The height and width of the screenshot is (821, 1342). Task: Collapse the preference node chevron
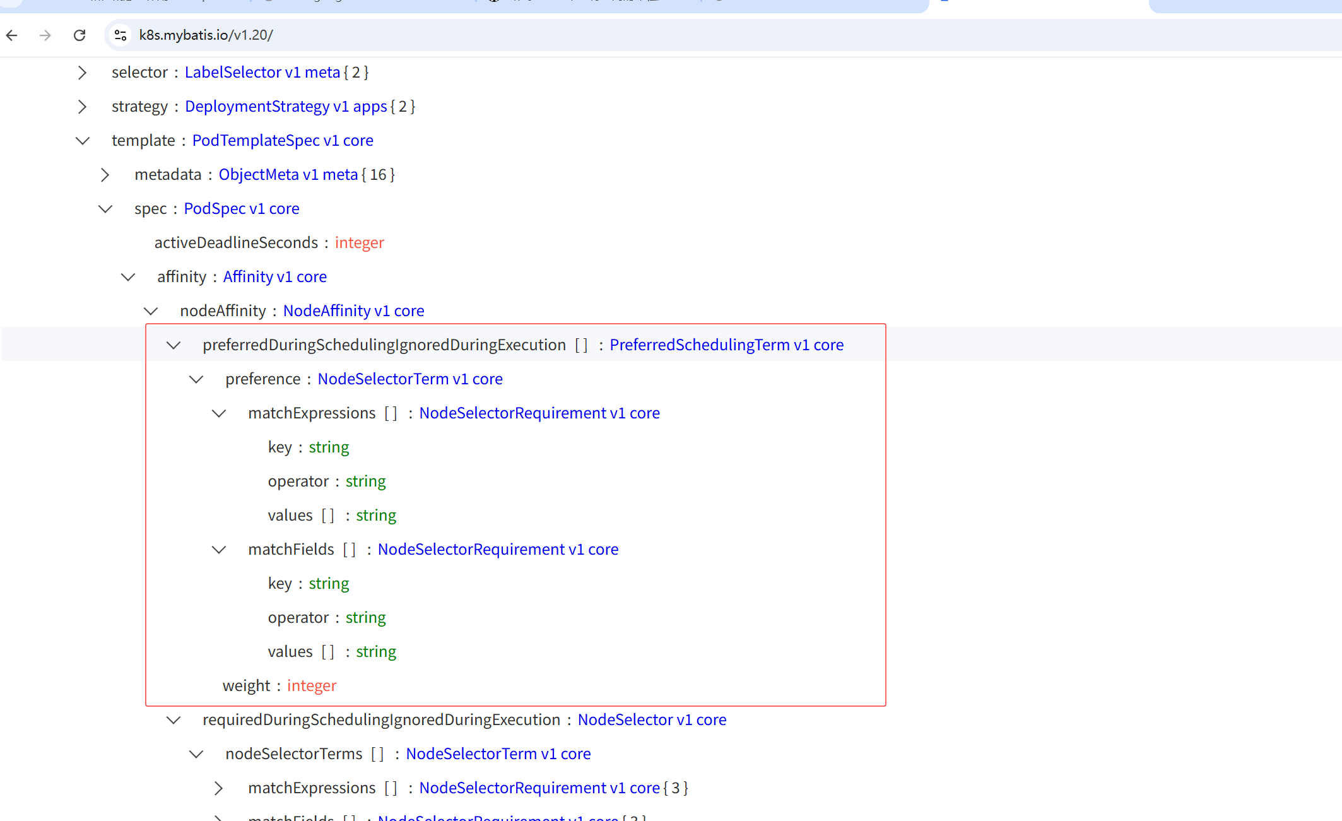pyautogui.click(x=196, y=379)
